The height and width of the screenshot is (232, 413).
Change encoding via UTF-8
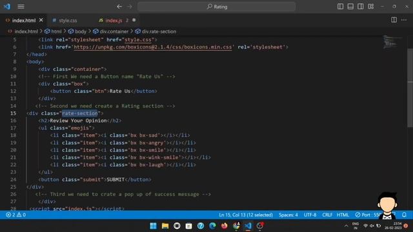click(310, 215)
